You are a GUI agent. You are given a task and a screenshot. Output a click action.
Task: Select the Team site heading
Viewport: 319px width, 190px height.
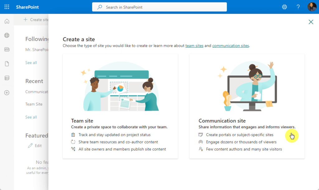(82, 120)
